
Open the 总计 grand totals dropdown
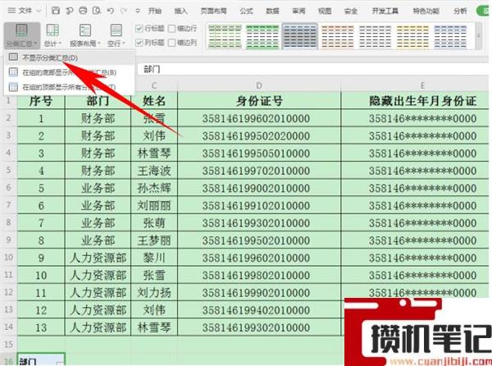[52, 35]
